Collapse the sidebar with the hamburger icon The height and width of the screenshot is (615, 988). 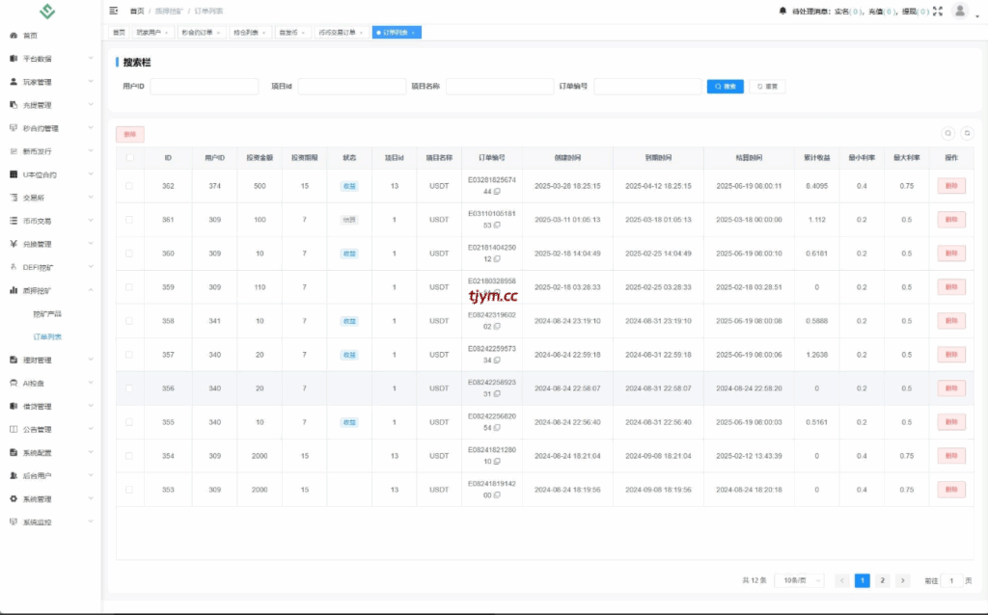click(x=114, y=11)
